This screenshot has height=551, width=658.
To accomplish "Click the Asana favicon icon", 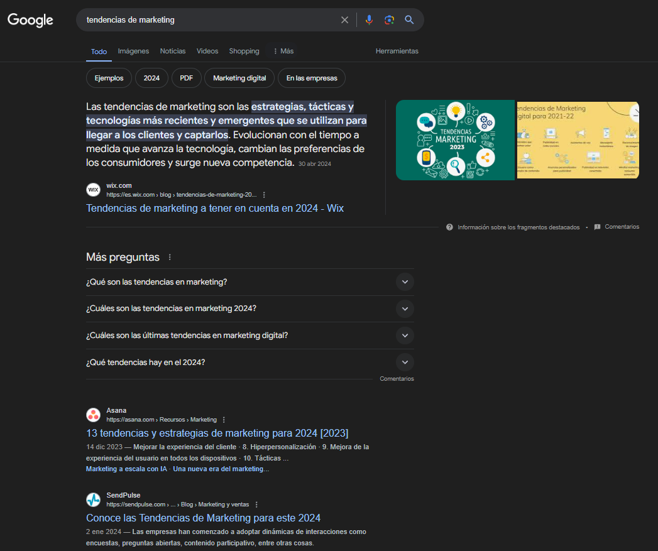I will click(93, 415).
